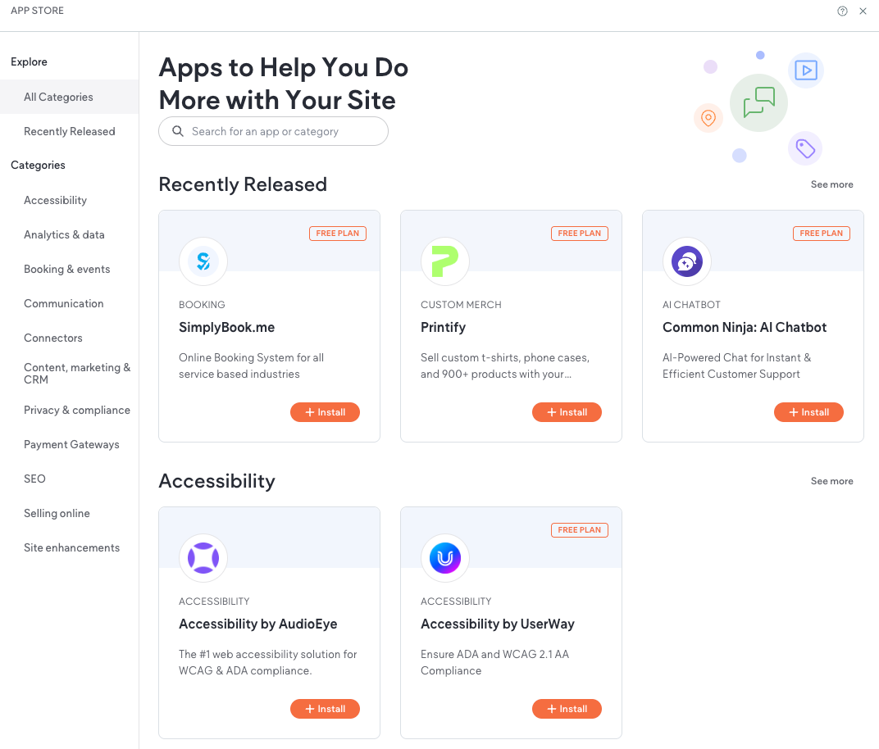879x749 pixels.
Task: Install the Printify app
Action: coord(567,412)
